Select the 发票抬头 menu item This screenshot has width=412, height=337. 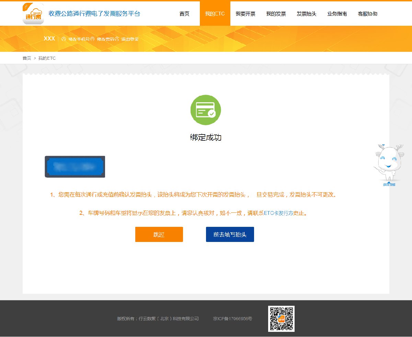(x=307, y=14)
